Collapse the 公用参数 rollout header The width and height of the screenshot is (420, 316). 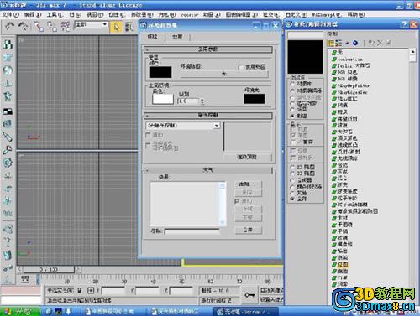point(208,49)
